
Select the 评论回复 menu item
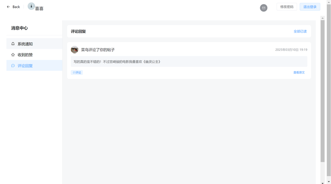coord(34,66)
